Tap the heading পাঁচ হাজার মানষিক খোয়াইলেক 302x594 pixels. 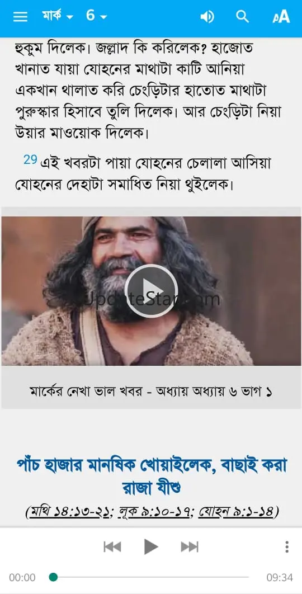(x=114, y=464)
